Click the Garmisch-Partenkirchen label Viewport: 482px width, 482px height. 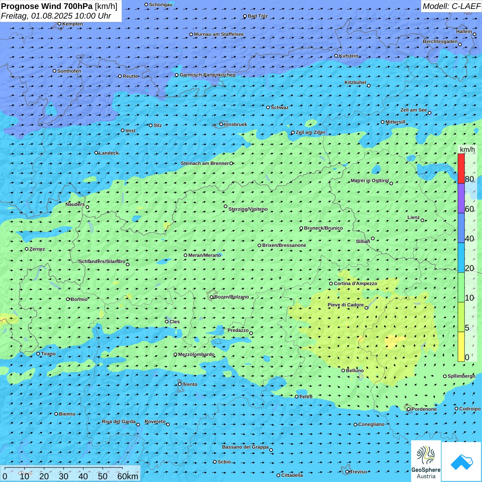pyautogui.click(x=207, y=75)
